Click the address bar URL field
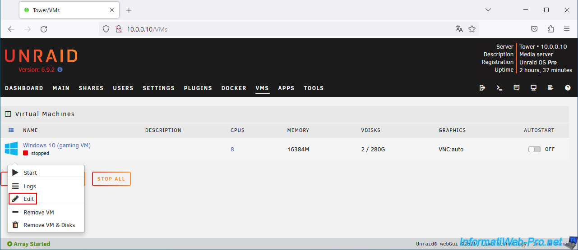578x250 pixels. (289, 29)
